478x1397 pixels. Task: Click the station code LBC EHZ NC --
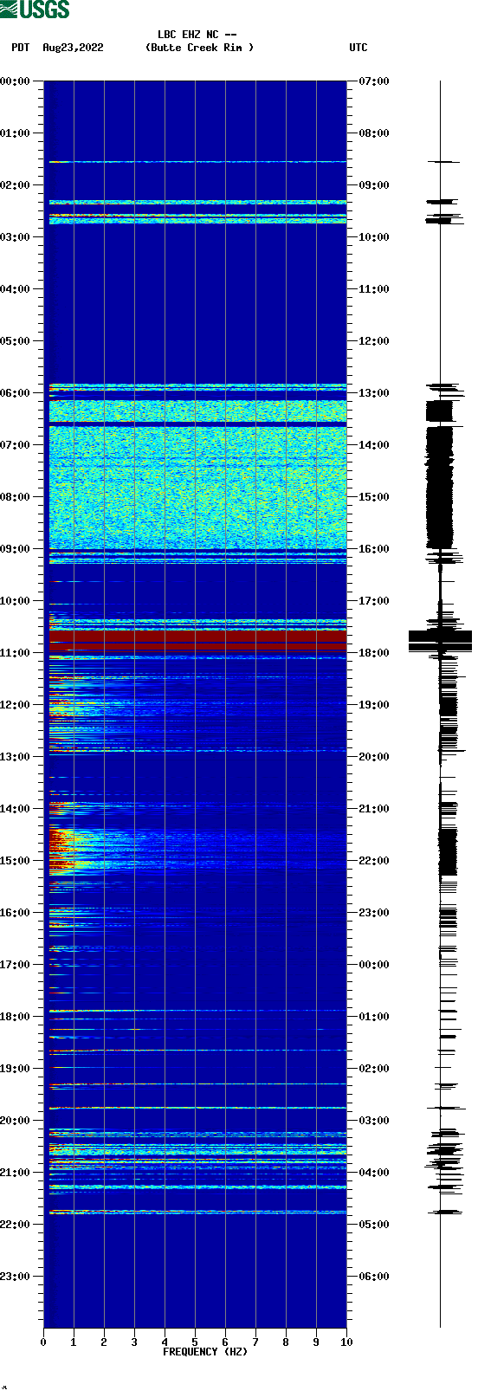click(x=197, y=35)
